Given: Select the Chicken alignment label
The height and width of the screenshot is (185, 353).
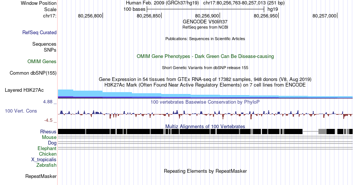Looking at the screenshot, I should point(48,154).
